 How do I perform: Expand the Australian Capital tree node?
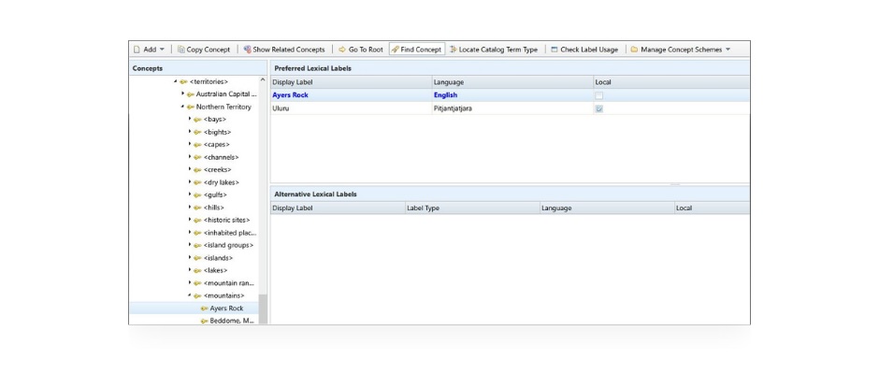pyautogui.click(x=182, y=93)
